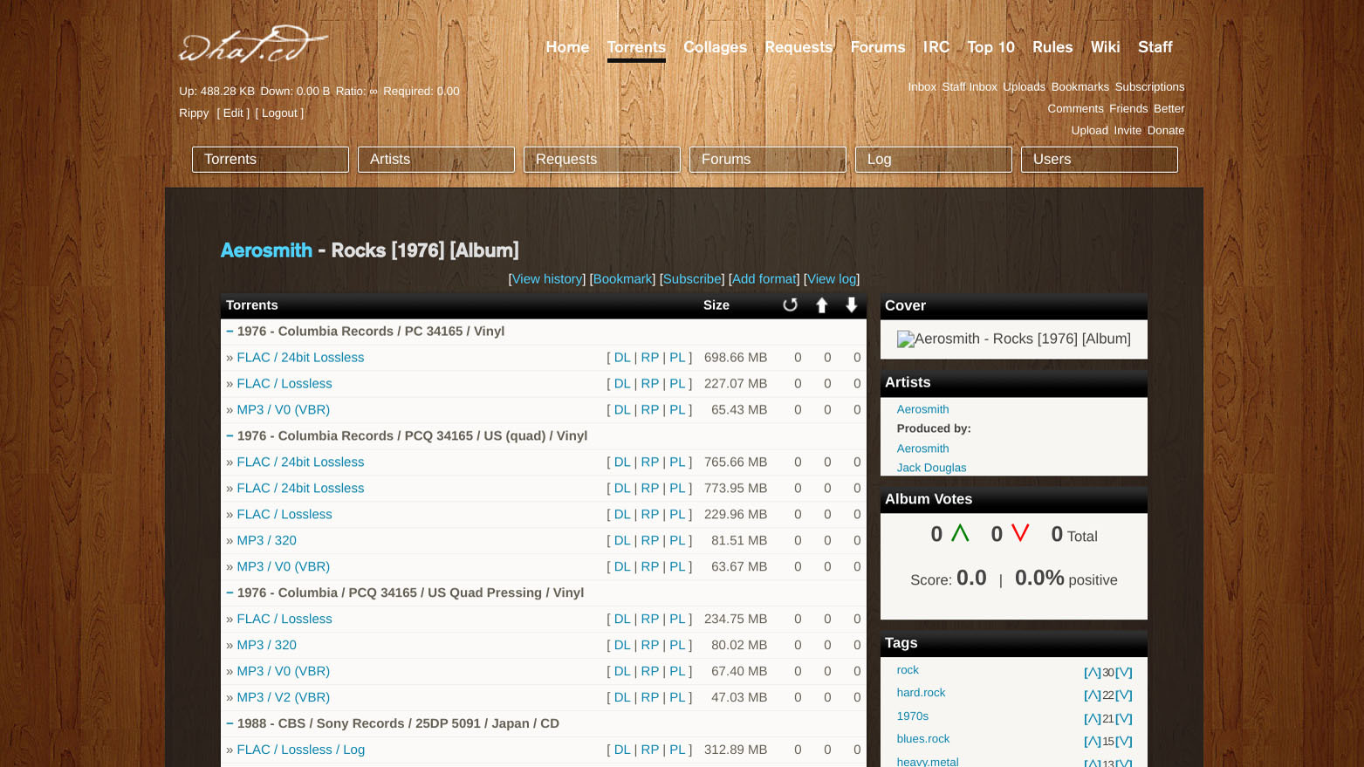Collapse the PCQ 34165 US (quad) Vinyl edition
The width and height of the screenshot is (1364, 767).
(230, 435)
